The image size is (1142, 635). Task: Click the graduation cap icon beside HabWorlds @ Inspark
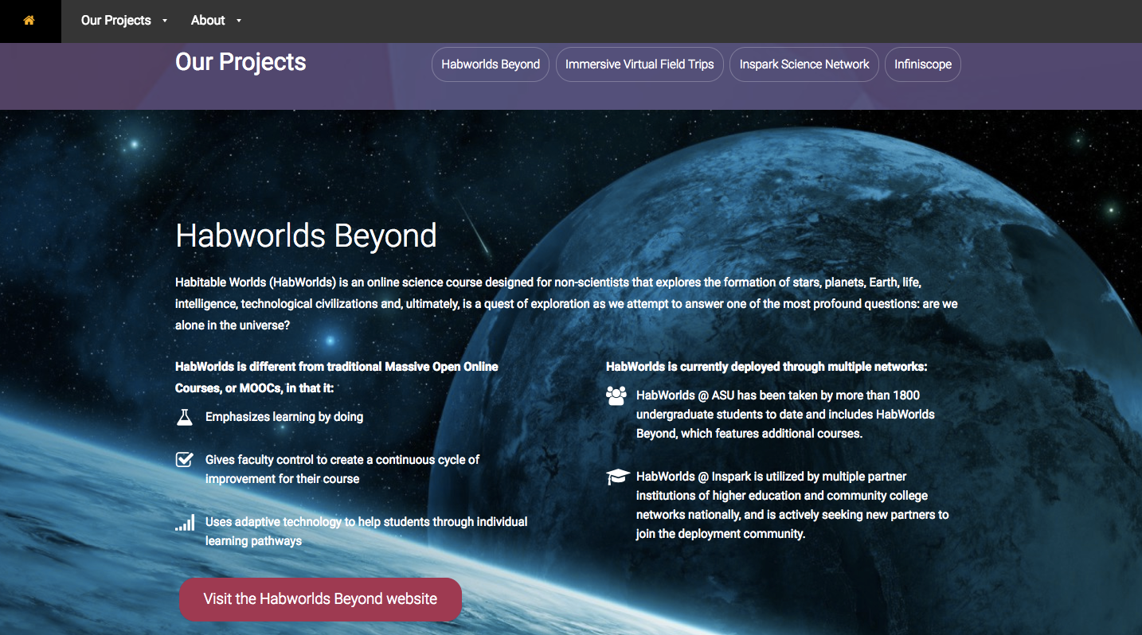point(618,477)
